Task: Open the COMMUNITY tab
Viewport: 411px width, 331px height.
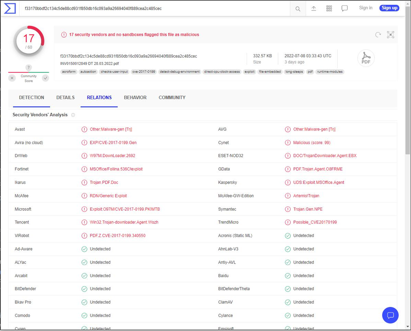Action: [172, 98]
